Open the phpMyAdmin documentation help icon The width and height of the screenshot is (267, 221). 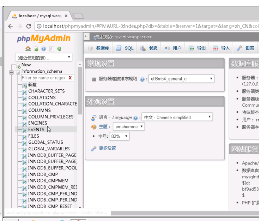[44, 49]
